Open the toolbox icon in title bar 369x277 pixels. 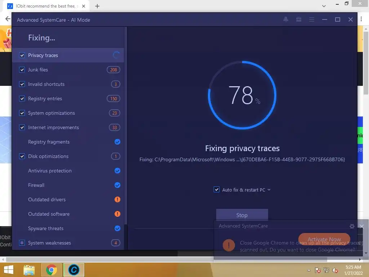(299, 19)
